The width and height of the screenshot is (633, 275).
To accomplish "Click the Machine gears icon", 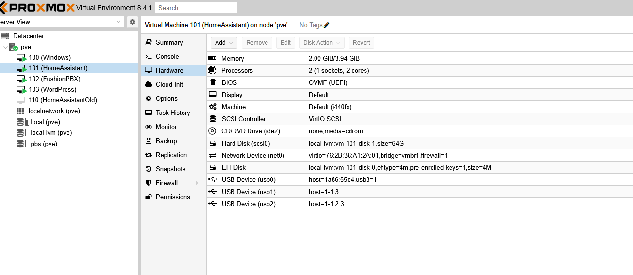I will [x=213, y=107].
